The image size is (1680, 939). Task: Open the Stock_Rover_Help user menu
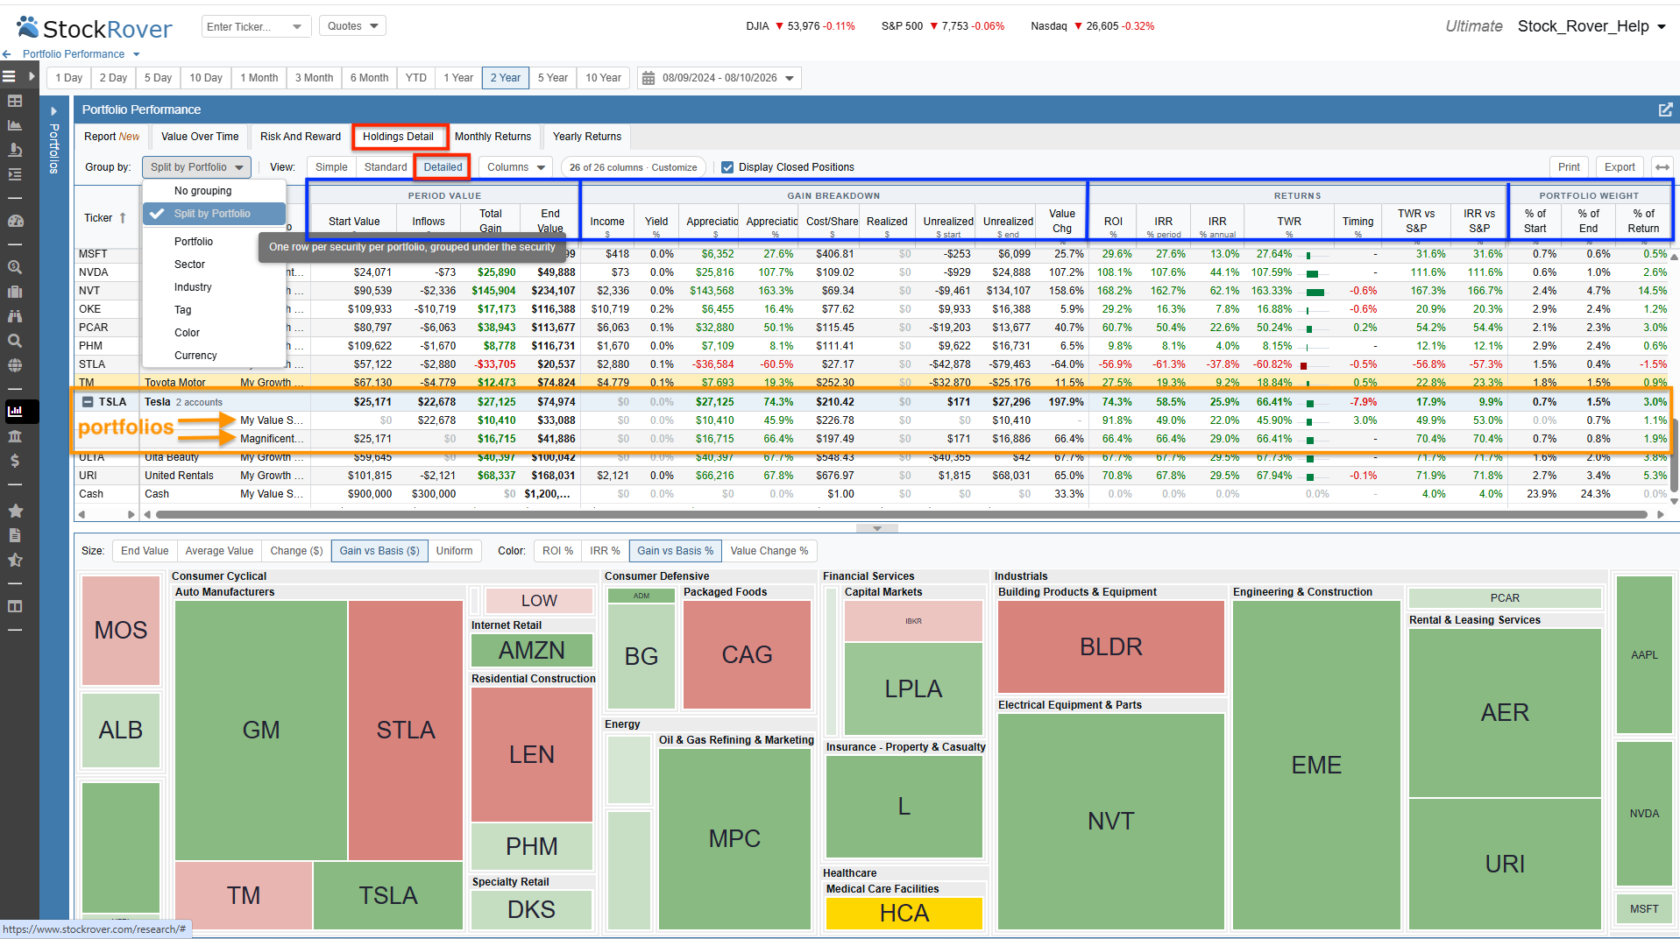pyautogui.click(x=1591, y=26)
